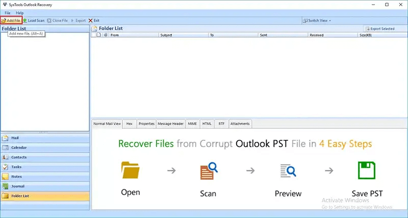This screenshot has height=218, width=408.
Task: Click the Export Selected button
Action: click(380, 29)
